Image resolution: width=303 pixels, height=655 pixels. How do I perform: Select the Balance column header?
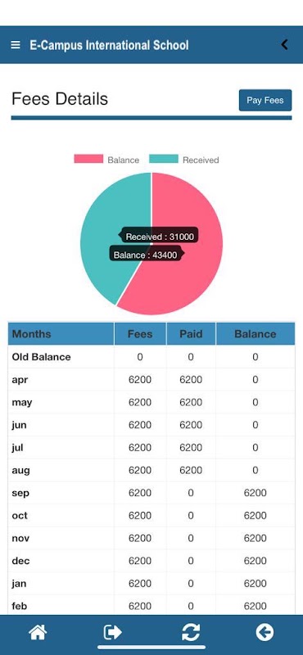point(255,334)
